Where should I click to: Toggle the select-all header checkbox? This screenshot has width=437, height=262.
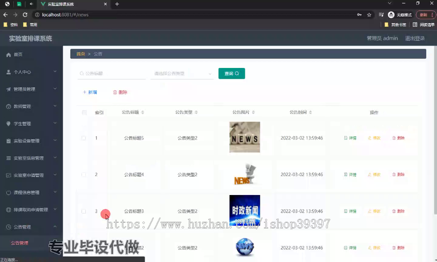click(x=84, y=113)
